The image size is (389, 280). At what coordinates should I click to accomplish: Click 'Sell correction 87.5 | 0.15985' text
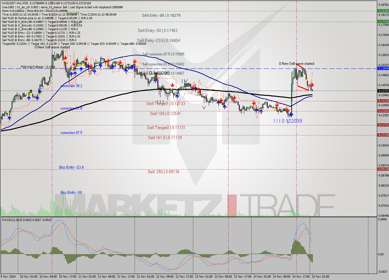[x=163, y=54]
